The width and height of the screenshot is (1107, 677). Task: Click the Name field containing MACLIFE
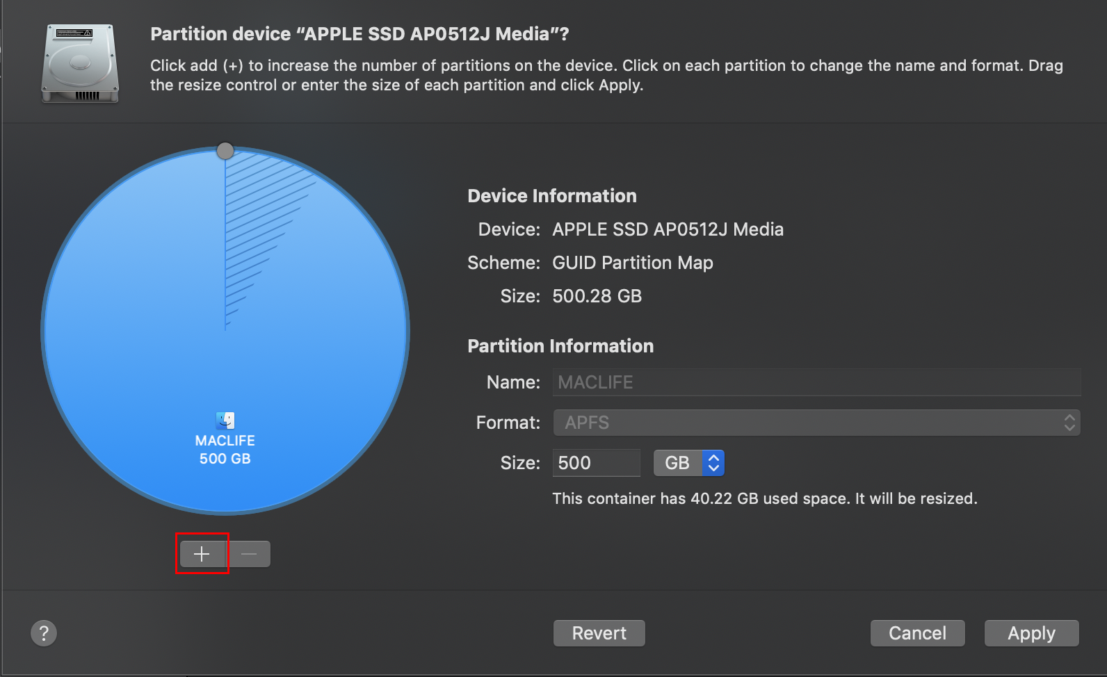coord(816,382)
